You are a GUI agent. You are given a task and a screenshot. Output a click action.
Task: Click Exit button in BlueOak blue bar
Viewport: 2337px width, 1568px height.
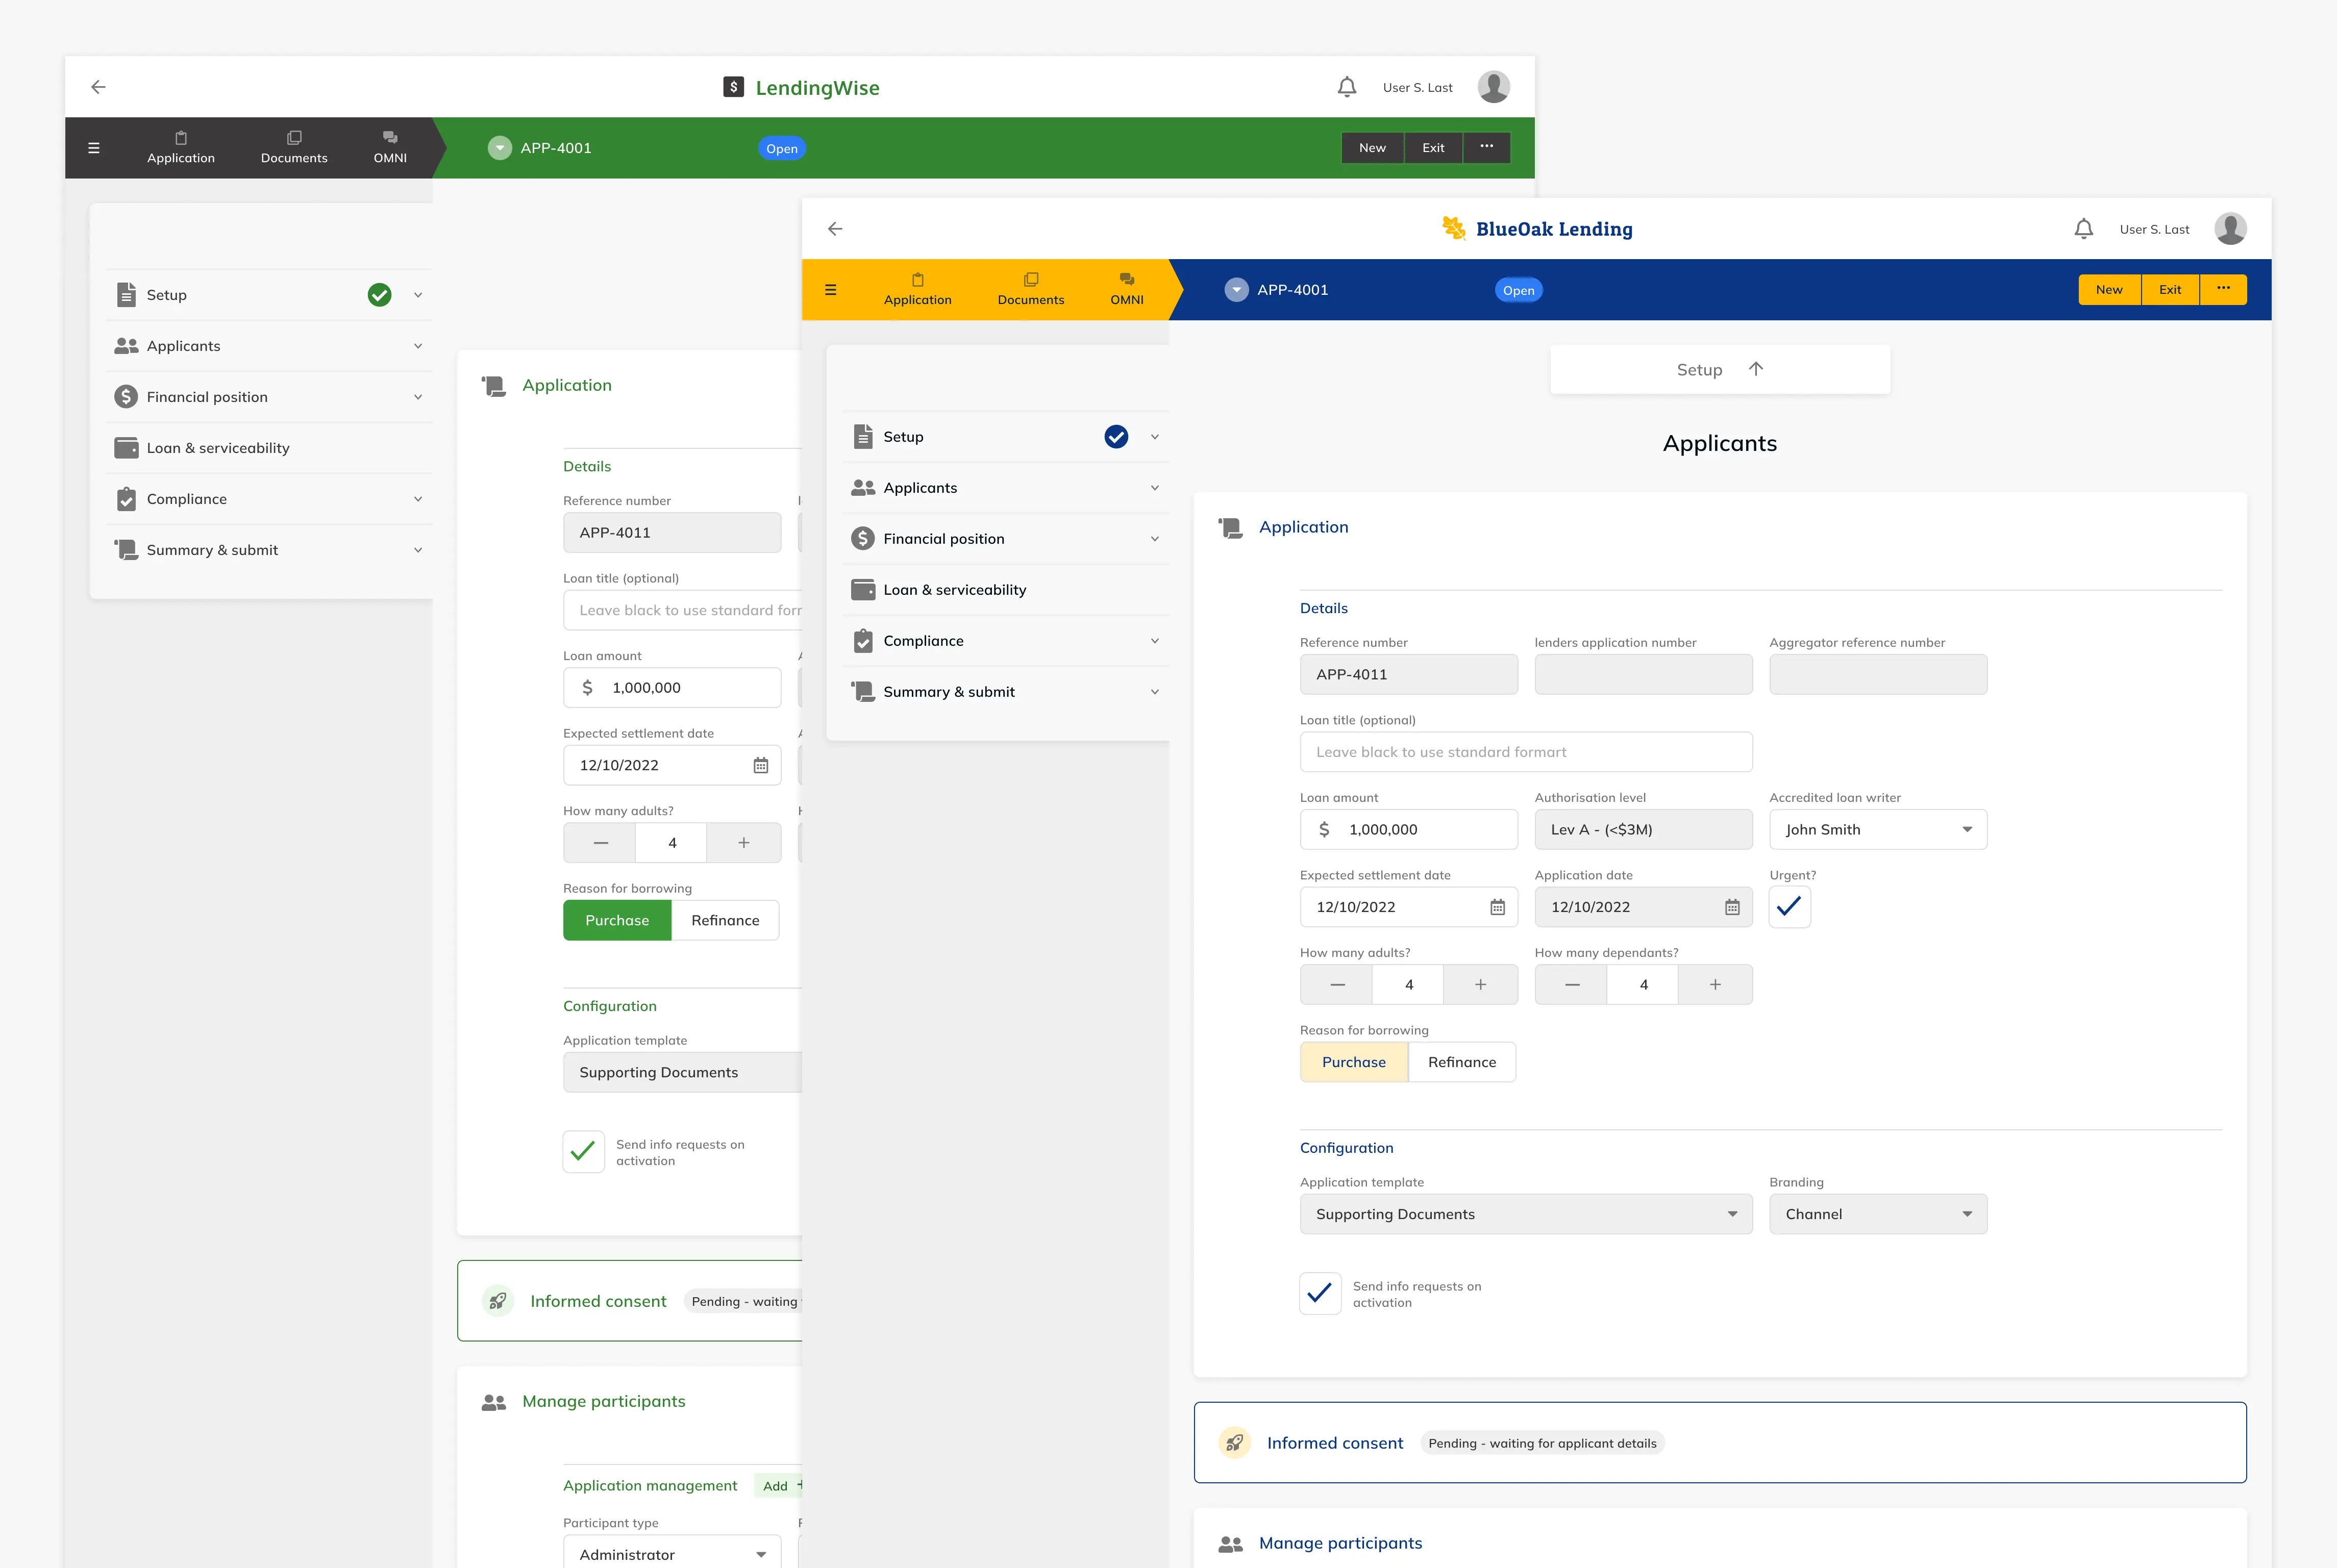(x=2170, y=289)
